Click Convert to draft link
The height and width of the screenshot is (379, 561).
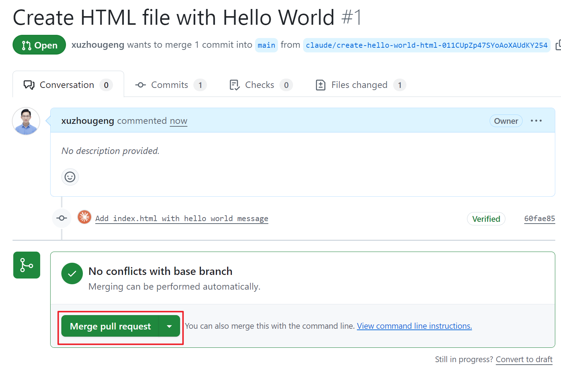tap(524, 360)
